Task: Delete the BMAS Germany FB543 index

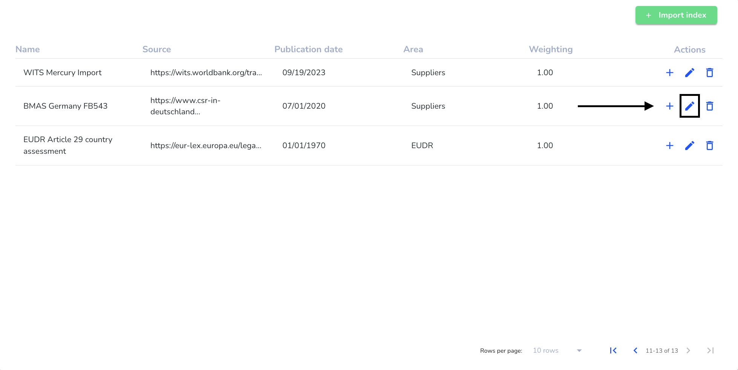Action: tap(709, 106)
